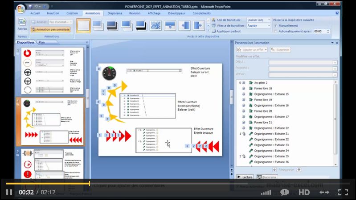Toggle the Automatiquement après checkbox
This screenshot has height=200, width=356.
pos(276,31)
